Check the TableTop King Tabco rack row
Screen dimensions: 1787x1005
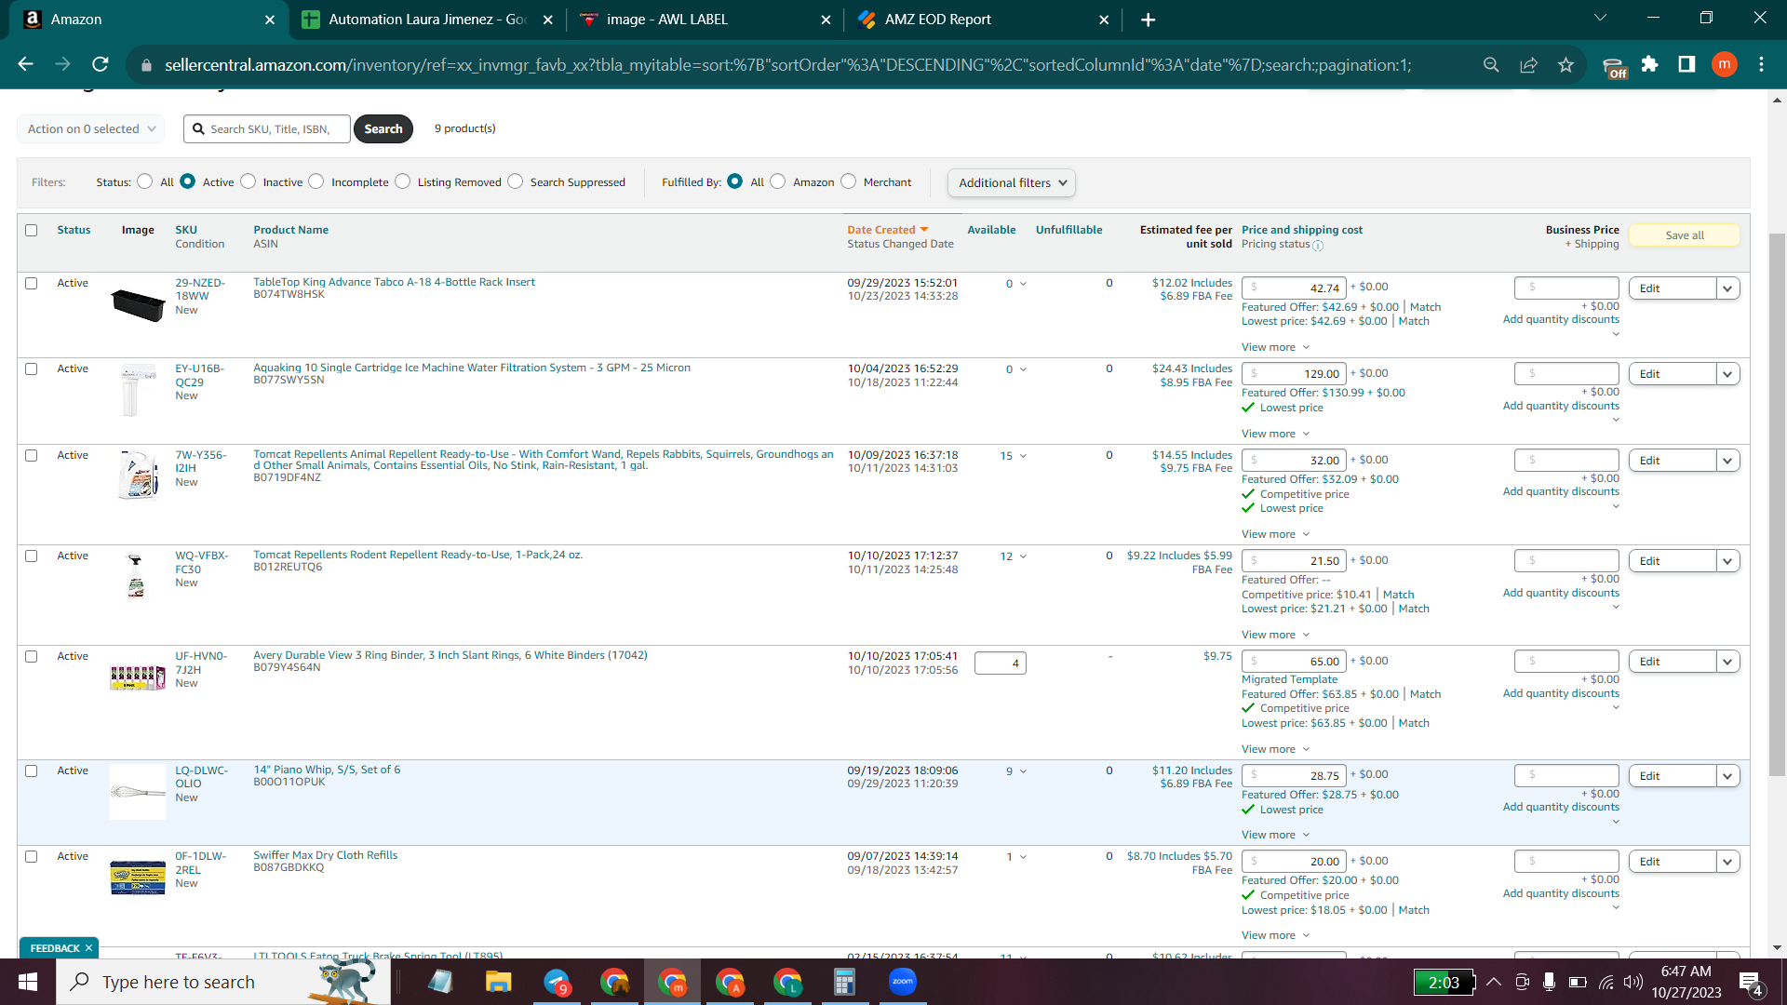pyautogui.click(x=32, y=283)
